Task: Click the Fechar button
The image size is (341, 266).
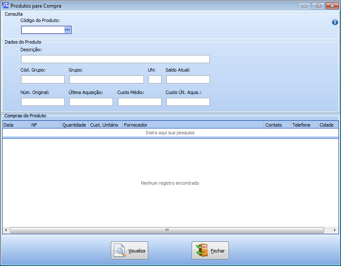Action: 210,250
